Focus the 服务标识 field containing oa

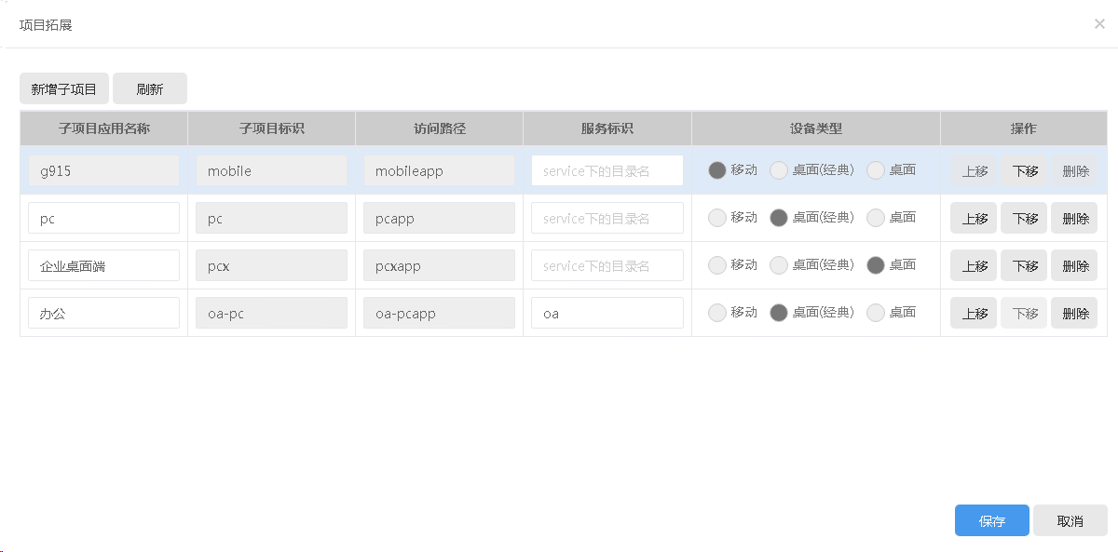[607, 313]
